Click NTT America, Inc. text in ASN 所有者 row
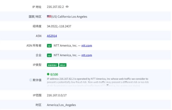 (65, 46)
